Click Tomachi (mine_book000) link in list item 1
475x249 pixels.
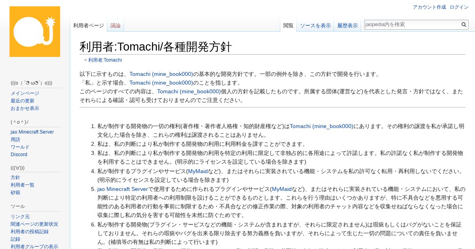coord(321,126)
